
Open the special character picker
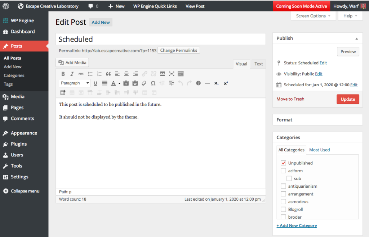point(153,83)
